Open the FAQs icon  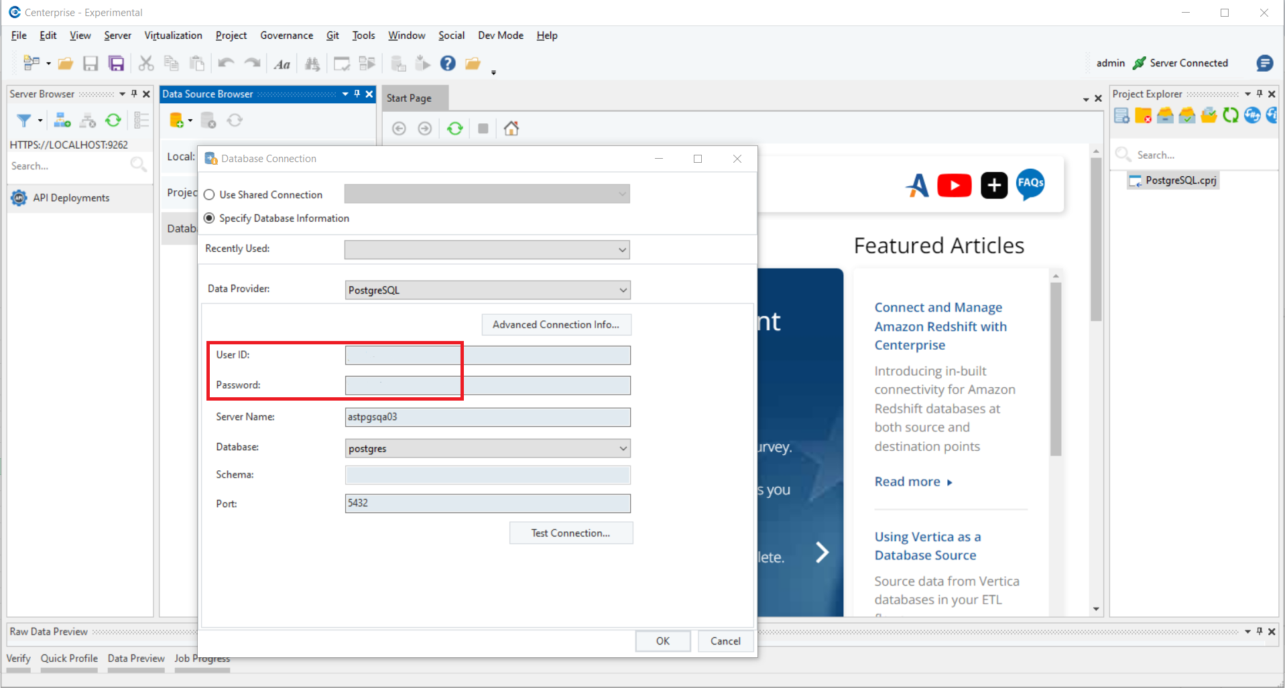[1030, 184]
